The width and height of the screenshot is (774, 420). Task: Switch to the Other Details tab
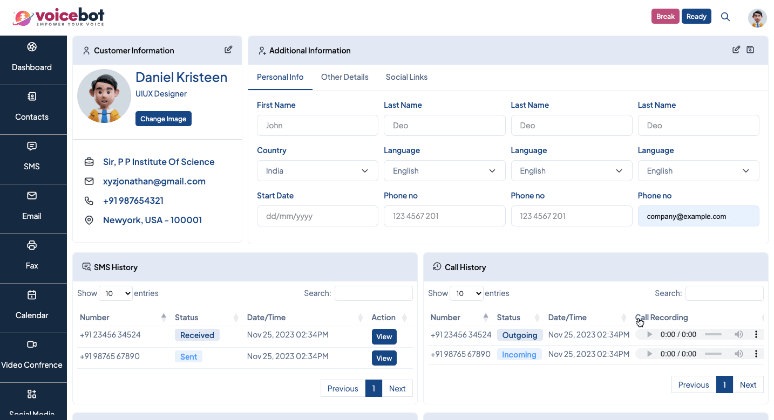tap(344, 77)
